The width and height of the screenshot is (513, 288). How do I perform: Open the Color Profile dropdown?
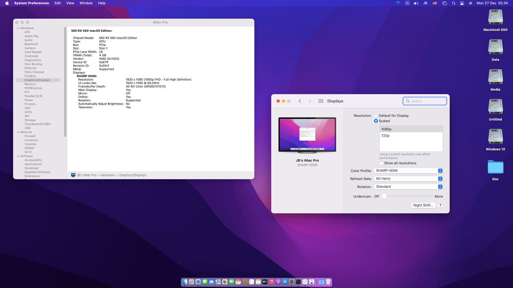point(408,171)
